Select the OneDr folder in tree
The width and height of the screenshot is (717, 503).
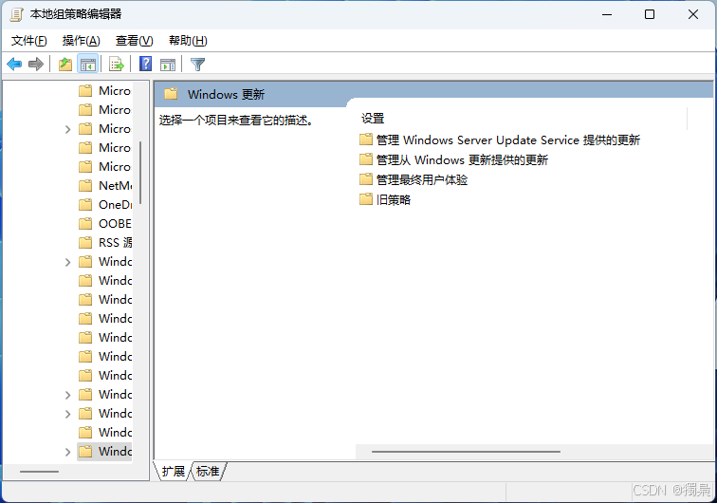(x=104, y=205)
